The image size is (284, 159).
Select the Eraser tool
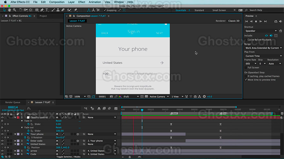tap(63, 10)
